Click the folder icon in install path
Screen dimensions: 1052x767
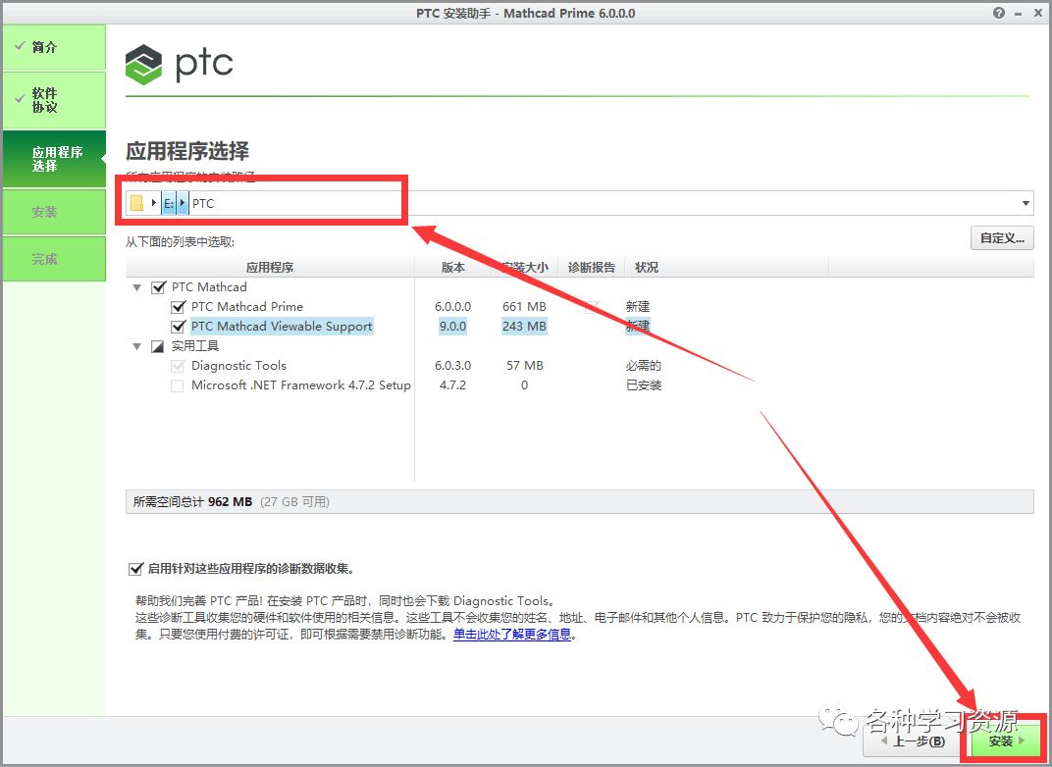coord(136,203)
